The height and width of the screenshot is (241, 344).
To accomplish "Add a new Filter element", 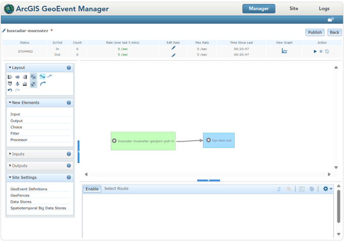I will coord(15,134).
